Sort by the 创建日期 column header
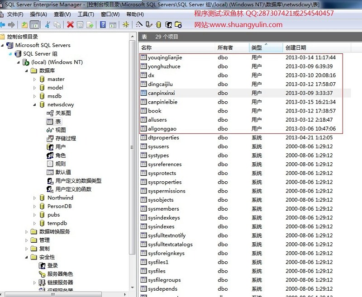The height and width of the screenshot is (297, 362). [317, 48]
